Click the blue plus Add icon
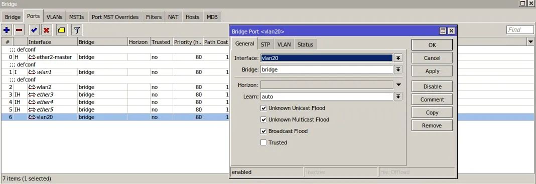Viewport: 536px width, 184px height. [x=7, y=30]
